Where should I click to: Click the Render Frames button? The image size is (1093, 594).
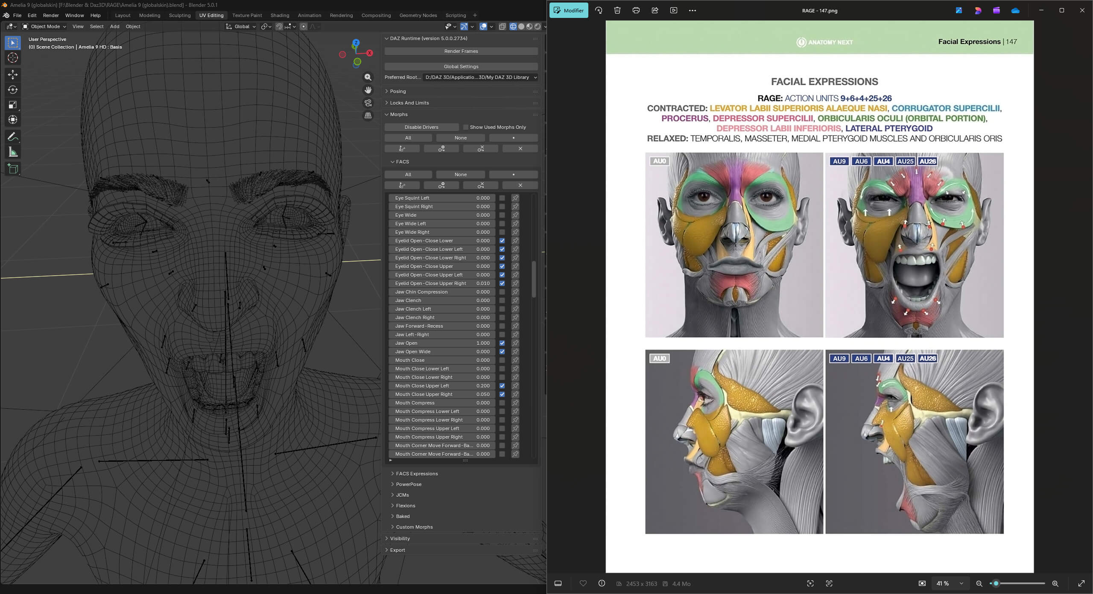click(461, 51)
